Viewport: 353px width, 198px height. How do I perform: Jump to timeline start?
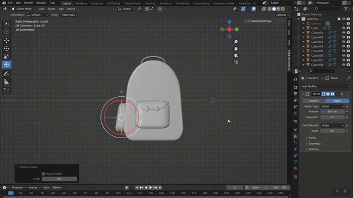[137, 188]
